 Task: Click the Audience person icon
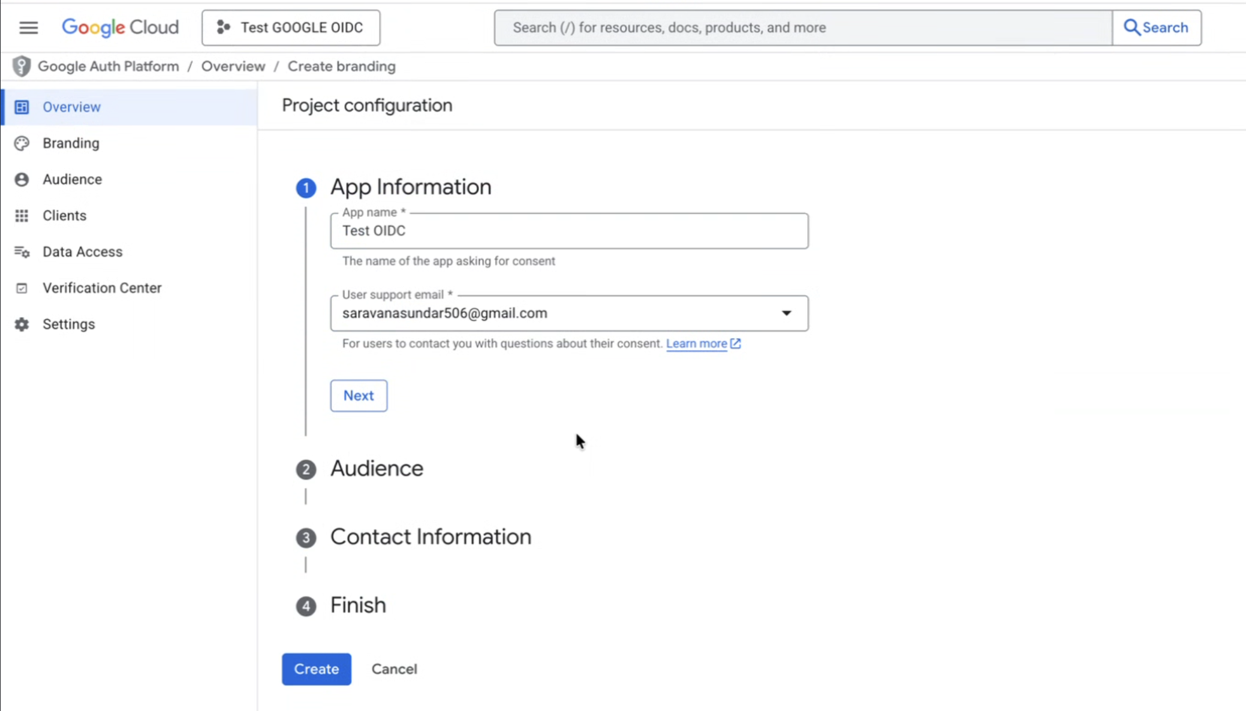(x=22, y=179)
